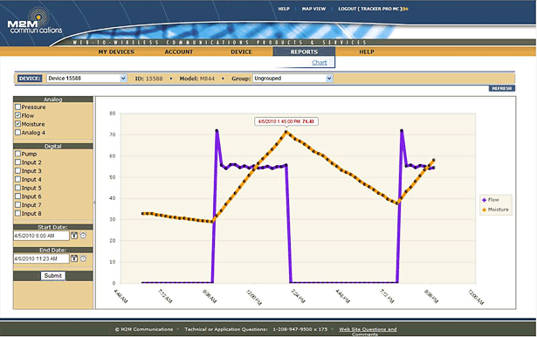
Task: Open the DEVICE menu
Action: (x=241, y=52)
